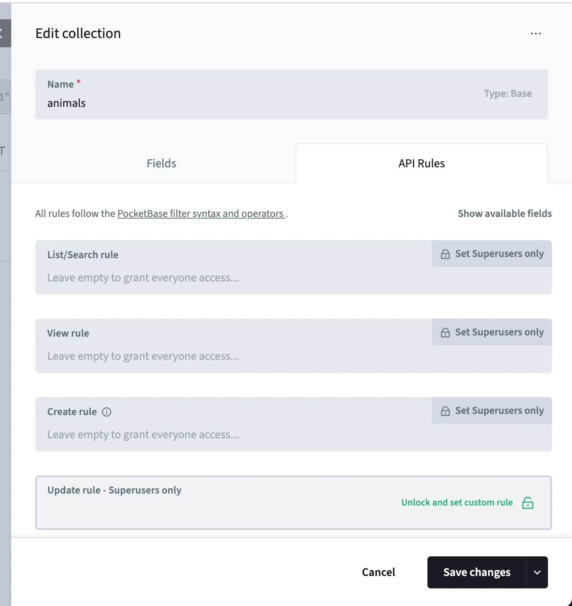Select the API Rules tab

(x=421, y=163)
